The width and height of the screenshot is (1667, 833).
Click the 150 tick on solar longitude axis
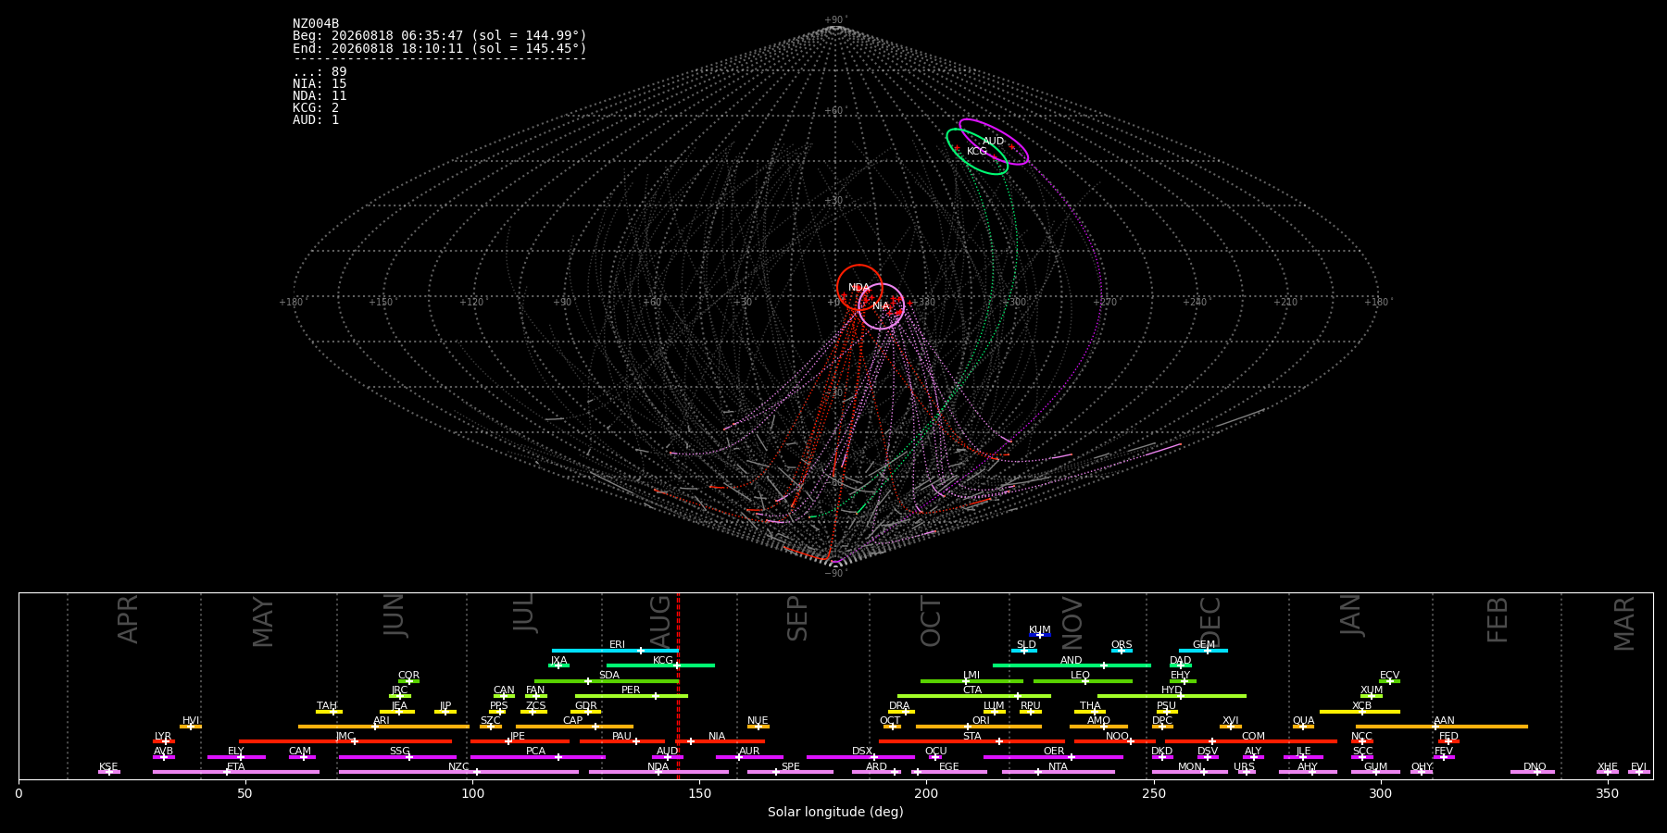699,793
